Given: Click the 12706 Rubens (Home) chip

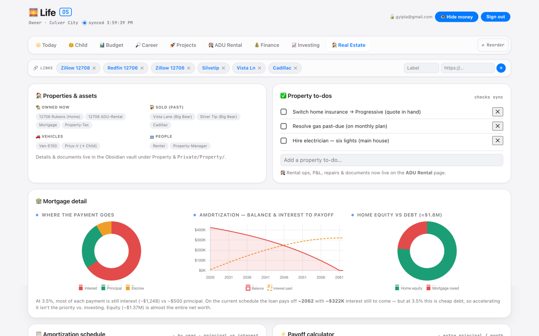Looking at the screenshot, I should click(60, 117).
